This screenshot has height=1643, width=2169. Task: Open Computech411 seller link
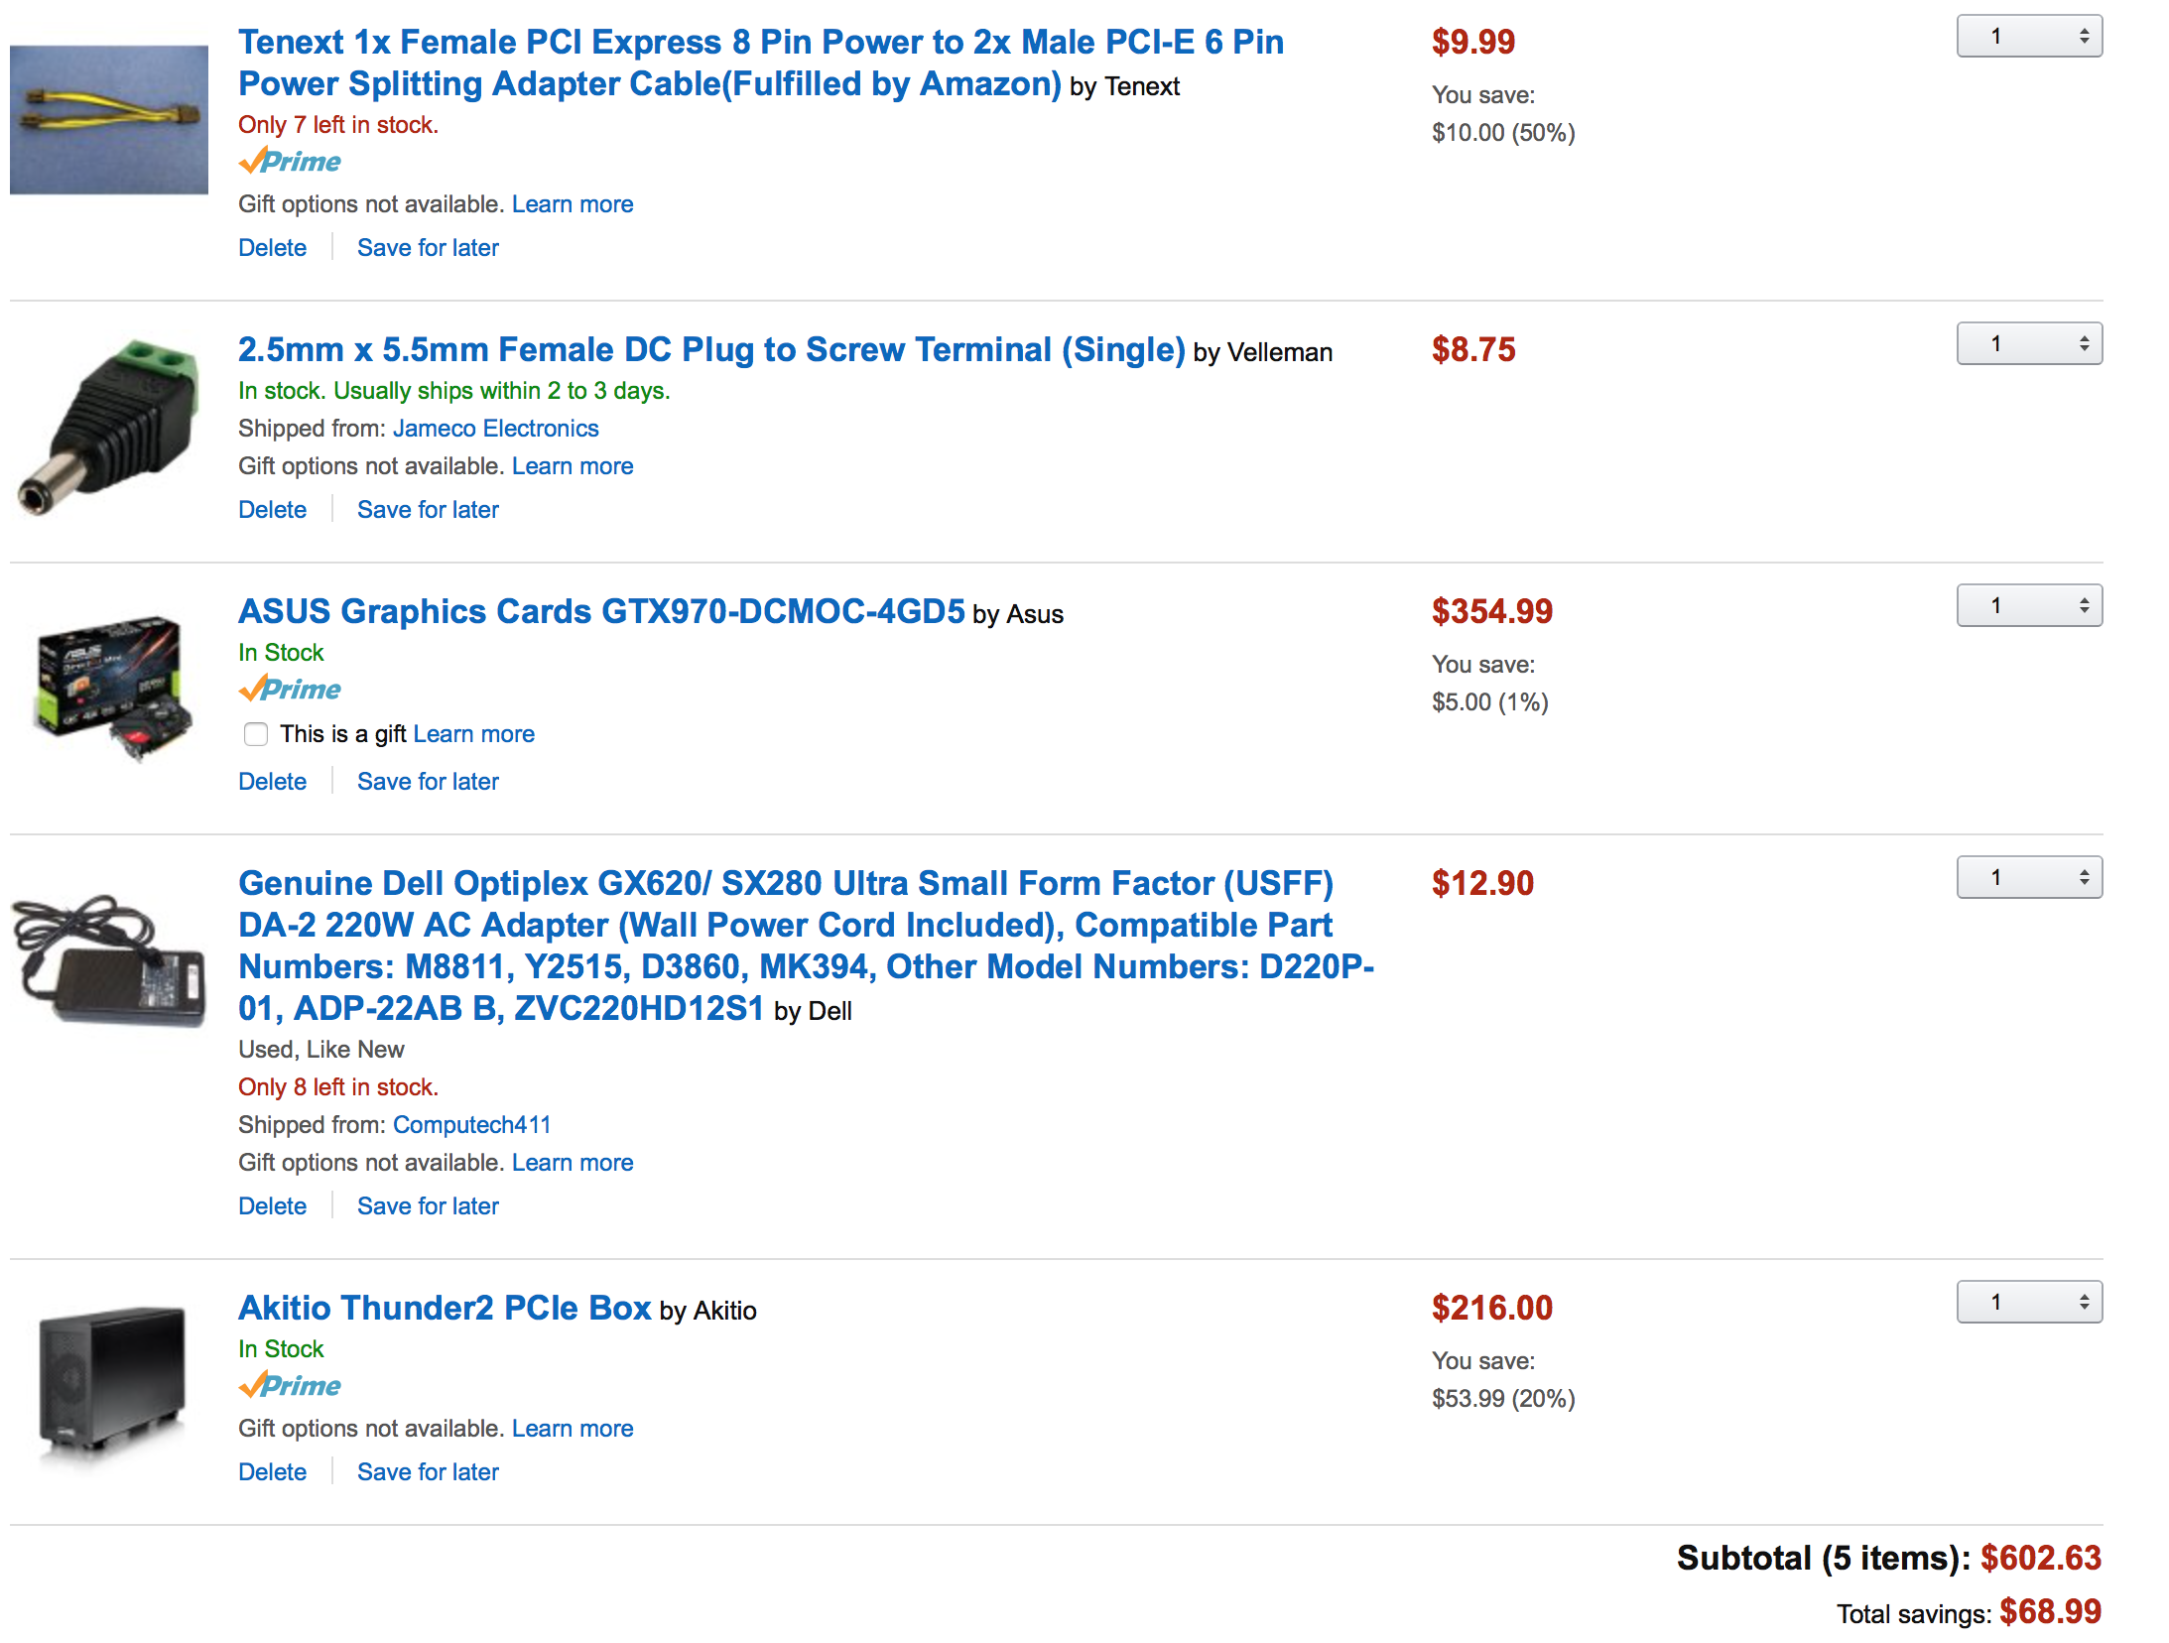click(x=472, y=1125)
